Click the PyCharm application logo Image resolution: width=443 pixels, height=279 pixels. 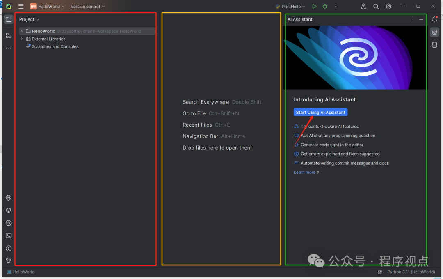point(9,6)
